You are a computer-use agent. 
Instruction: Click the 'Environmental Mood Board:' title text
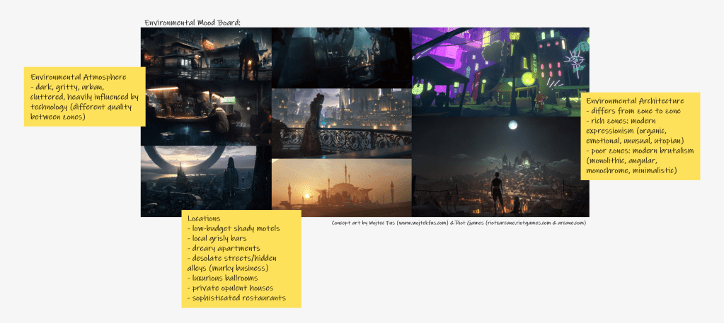(193, 23)
